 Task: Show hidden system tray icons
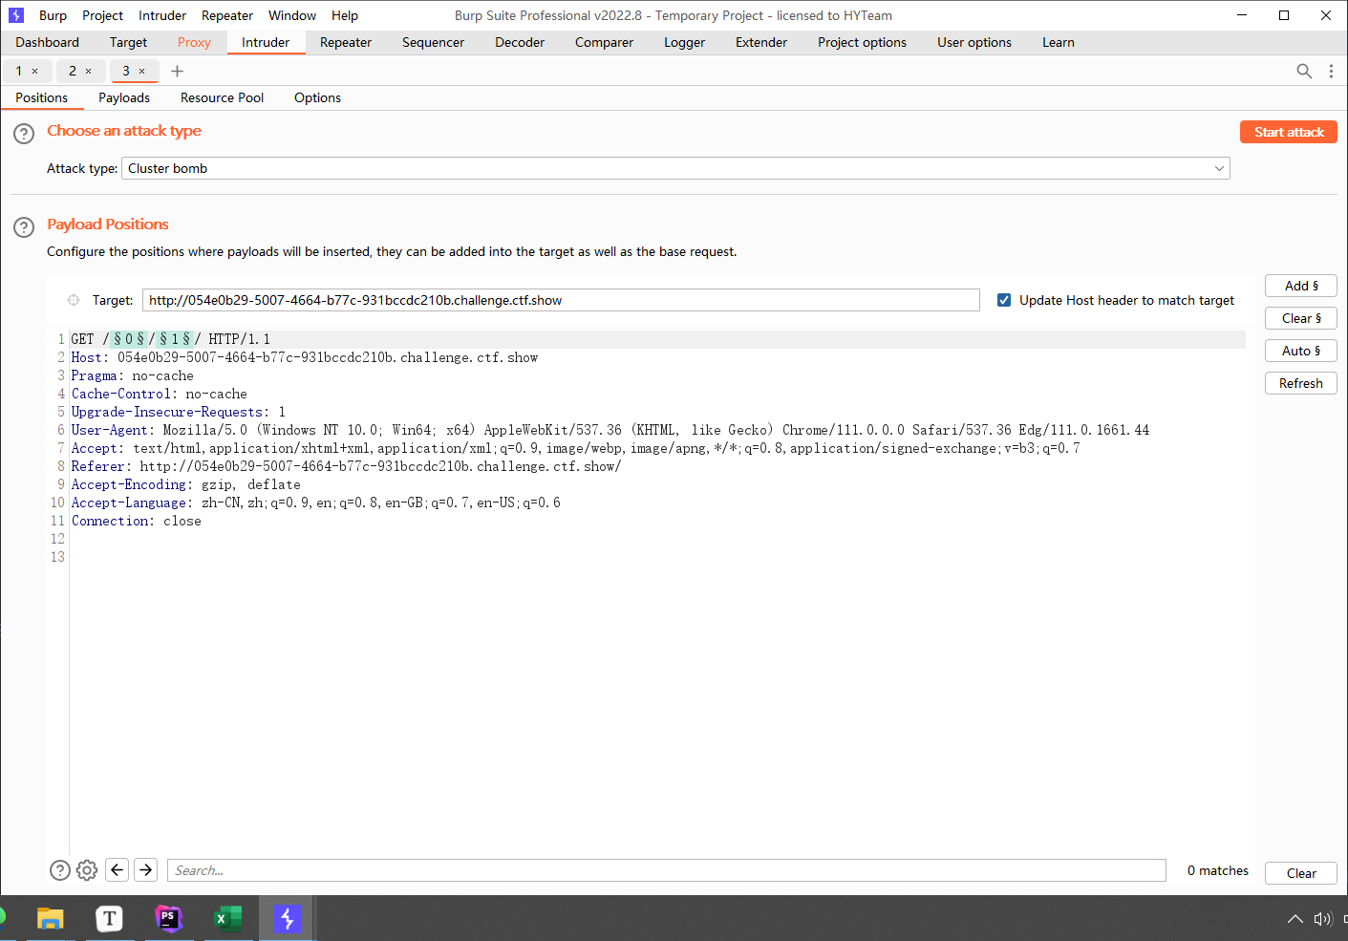[1295, 919]
